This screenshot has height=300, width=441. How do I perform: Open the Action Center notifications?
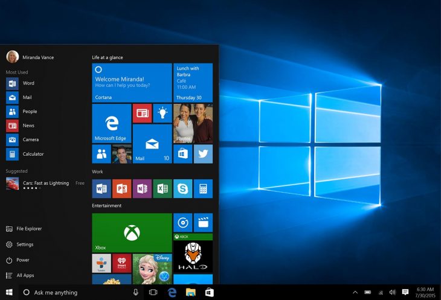[405, 292]
